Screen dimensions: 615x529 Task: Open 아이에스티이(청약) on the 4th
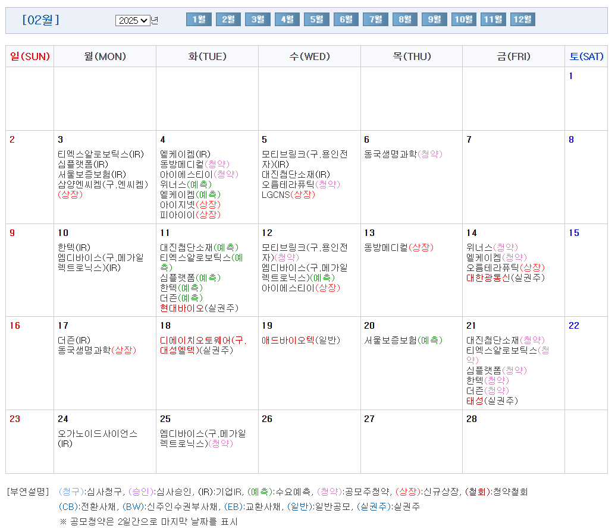[x=199, y=174]
